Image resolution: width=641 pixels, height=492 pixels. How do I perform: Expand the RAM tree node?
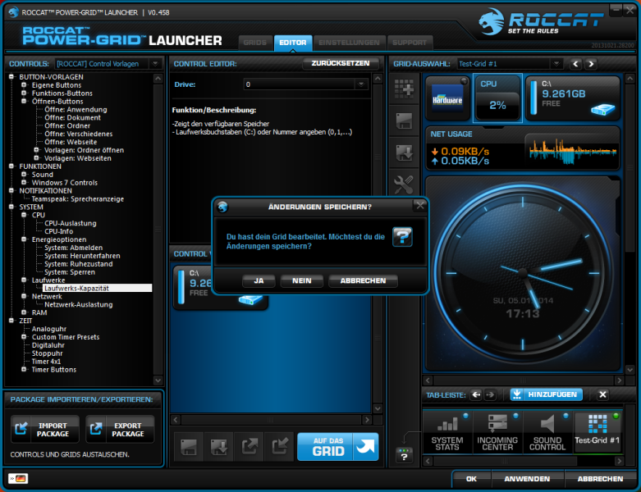(24, 312)
